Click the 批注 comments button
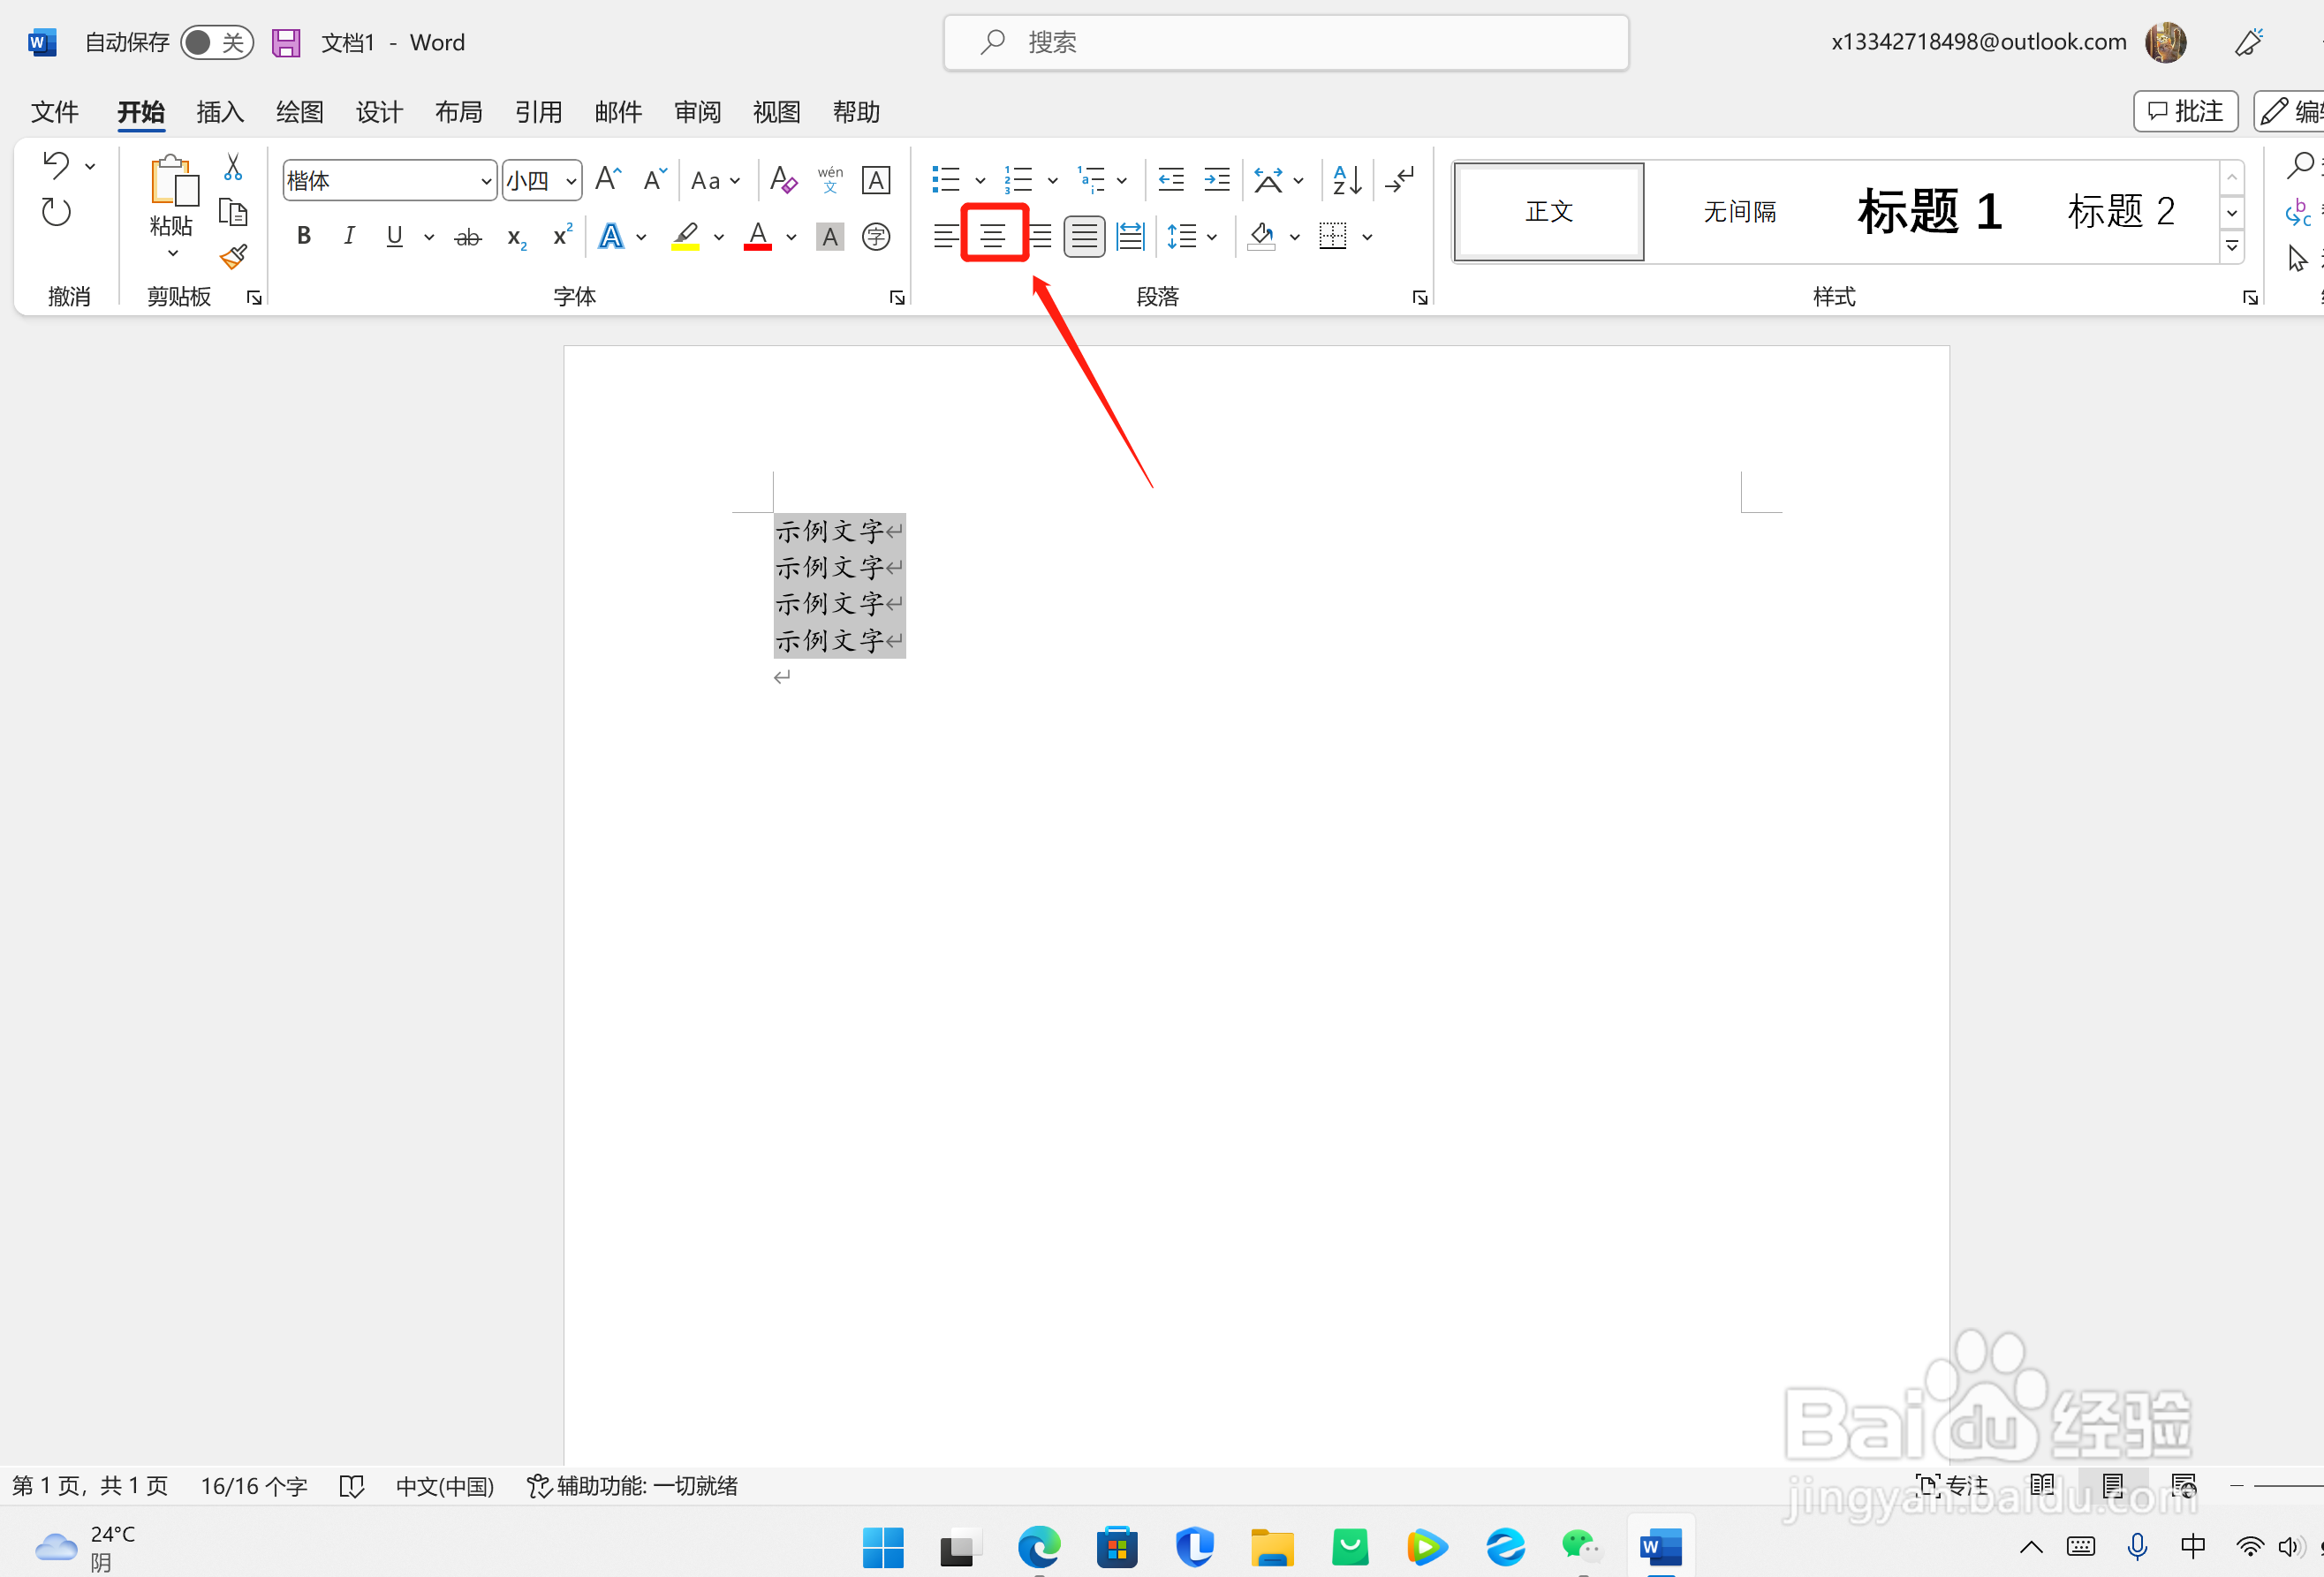The image size is (2324, 1577). point(2186,111)
